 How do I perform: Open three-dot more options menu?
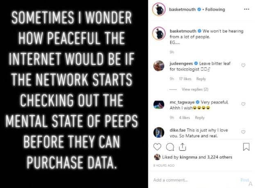(246, 9)
